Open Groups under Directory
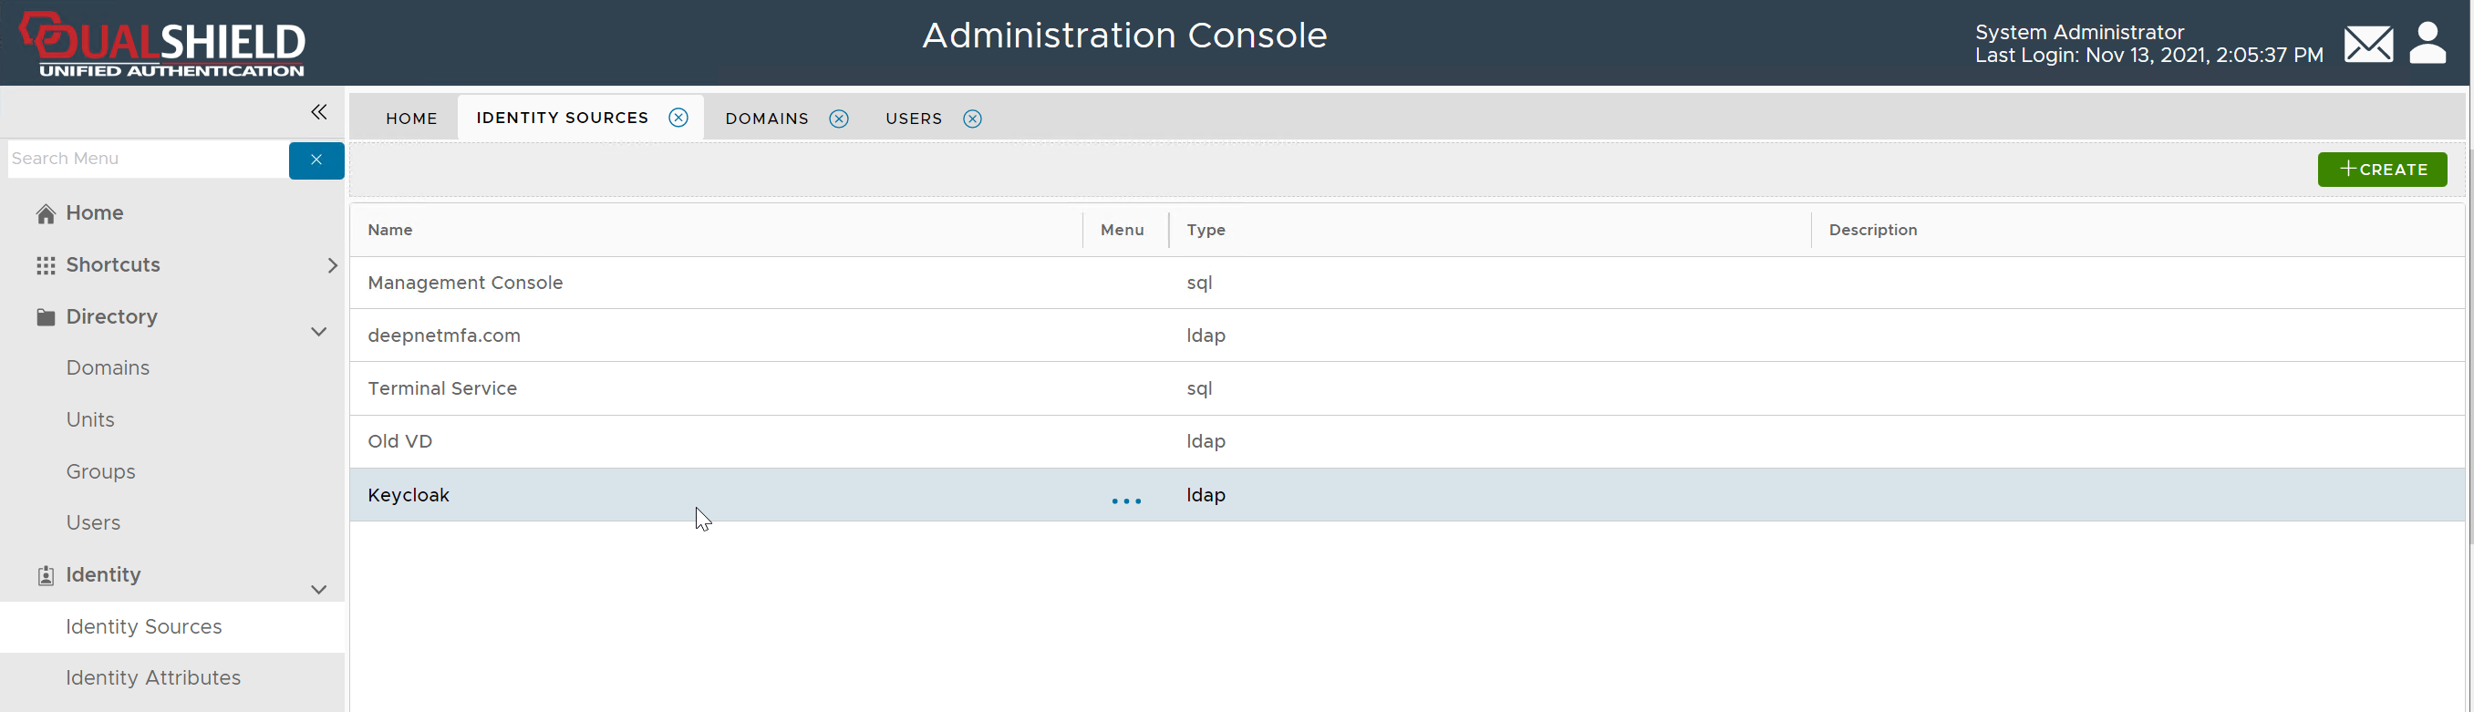Viewport: 2474px width, 712px height. tap(101, 472)
